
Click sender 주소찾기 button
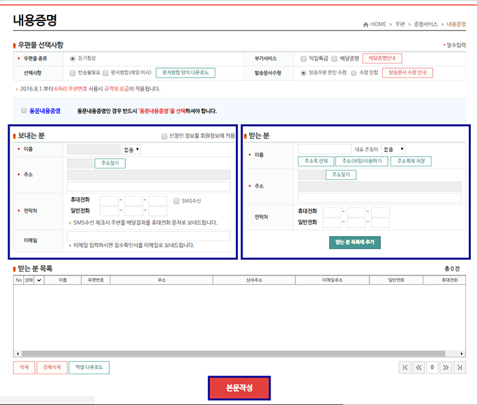pos(110,164)
